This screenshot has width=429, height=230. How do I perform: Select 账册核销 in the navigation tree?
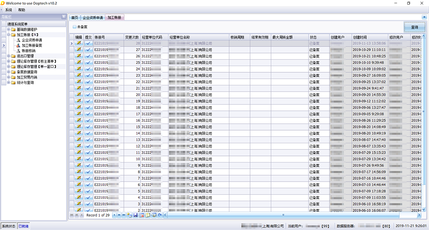28,50
